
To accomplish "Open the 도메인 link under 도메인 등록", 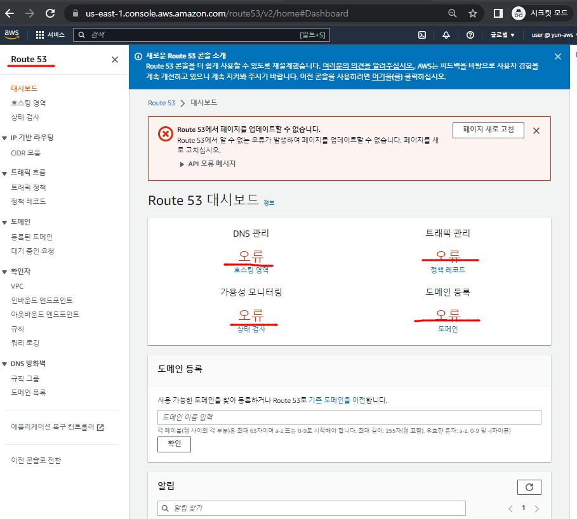I will point(448,329).
